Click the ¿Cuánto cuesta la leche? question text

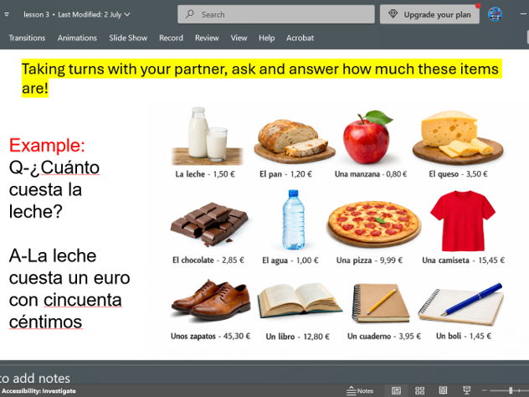pyautogui.click(x=54, y=189)
